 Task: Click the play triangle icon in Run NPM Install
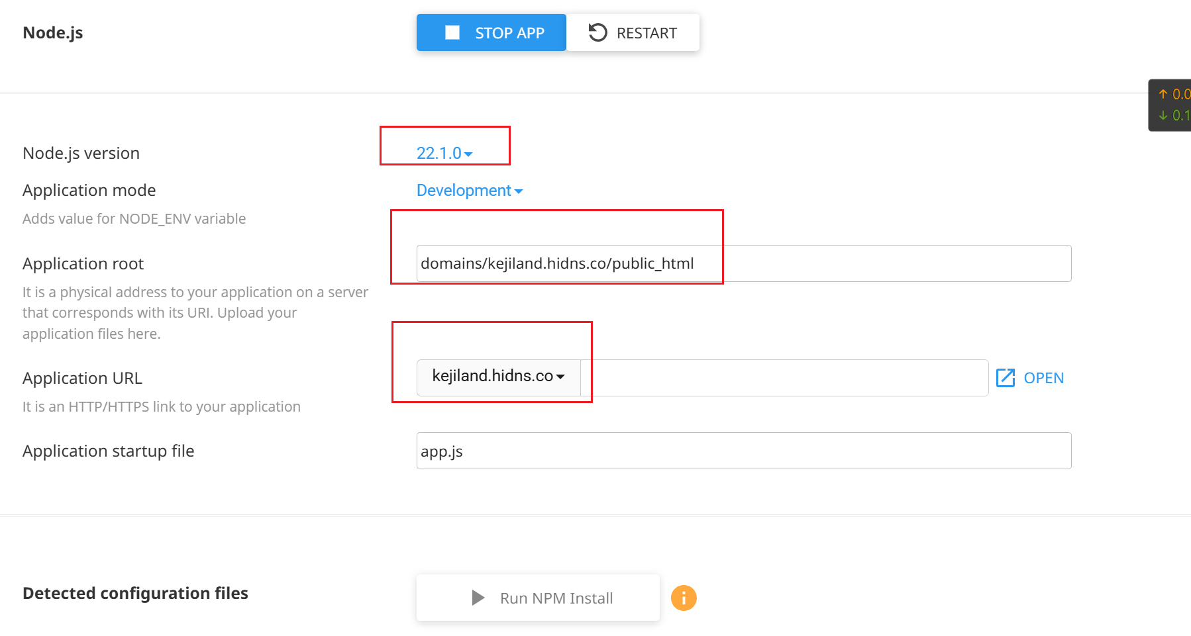tap(478, 598)
